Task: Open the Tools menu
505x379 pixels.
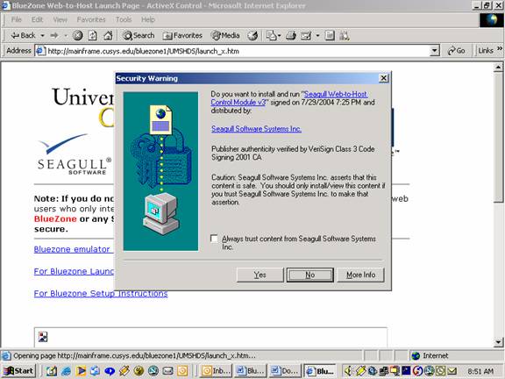Action: (124, 19)
